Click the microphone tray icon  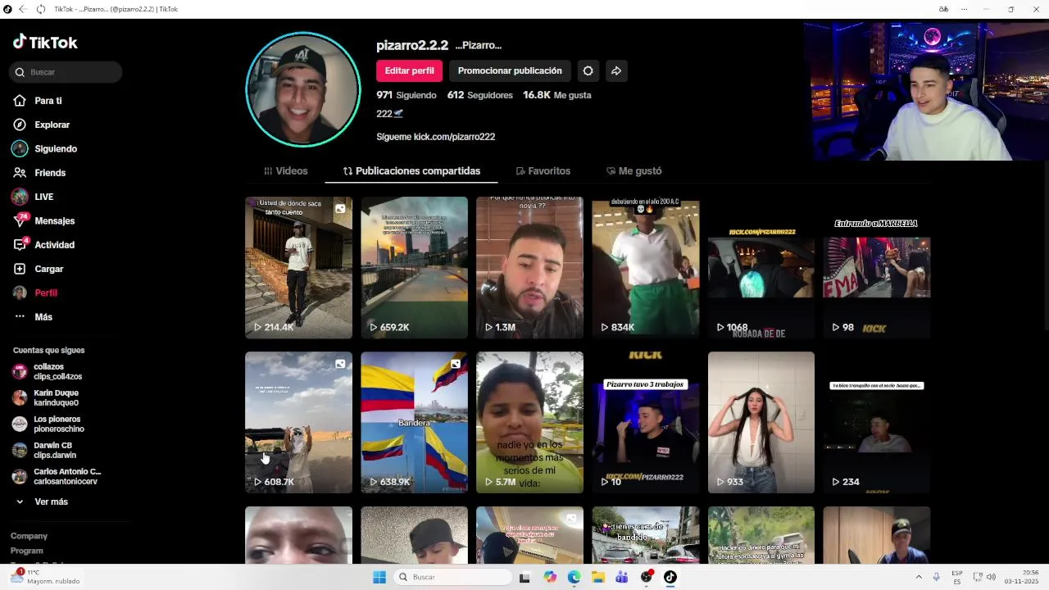coord(937,577)
